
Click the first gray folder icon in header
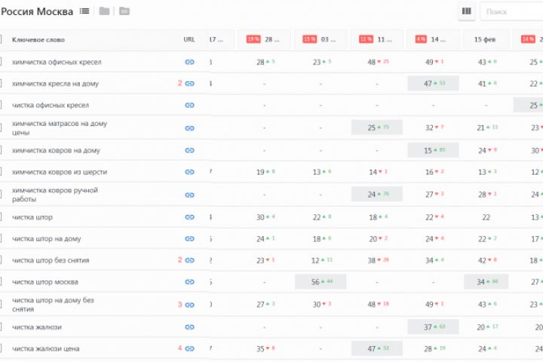(104, 11)
